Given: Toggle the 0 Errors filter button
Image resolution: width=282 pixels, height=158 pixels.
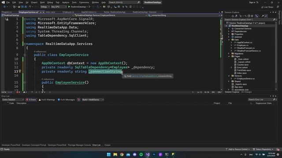Looking at the screenshot, I should [x=31, y=100].
